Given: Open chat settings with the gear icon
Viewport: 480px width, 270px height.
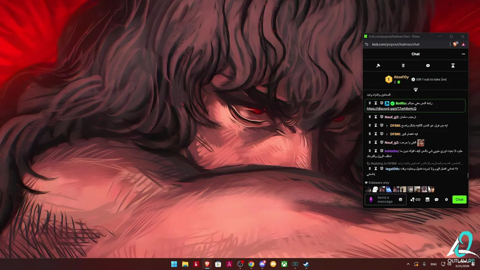Looking at the screenshot, I should click(446, 199).
